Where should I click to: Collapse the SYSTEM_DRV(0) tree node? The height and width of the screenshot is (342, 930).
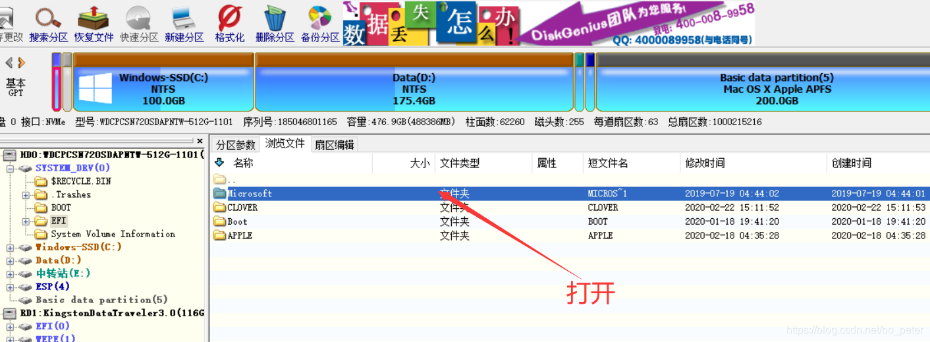click(x=10, y=168)
